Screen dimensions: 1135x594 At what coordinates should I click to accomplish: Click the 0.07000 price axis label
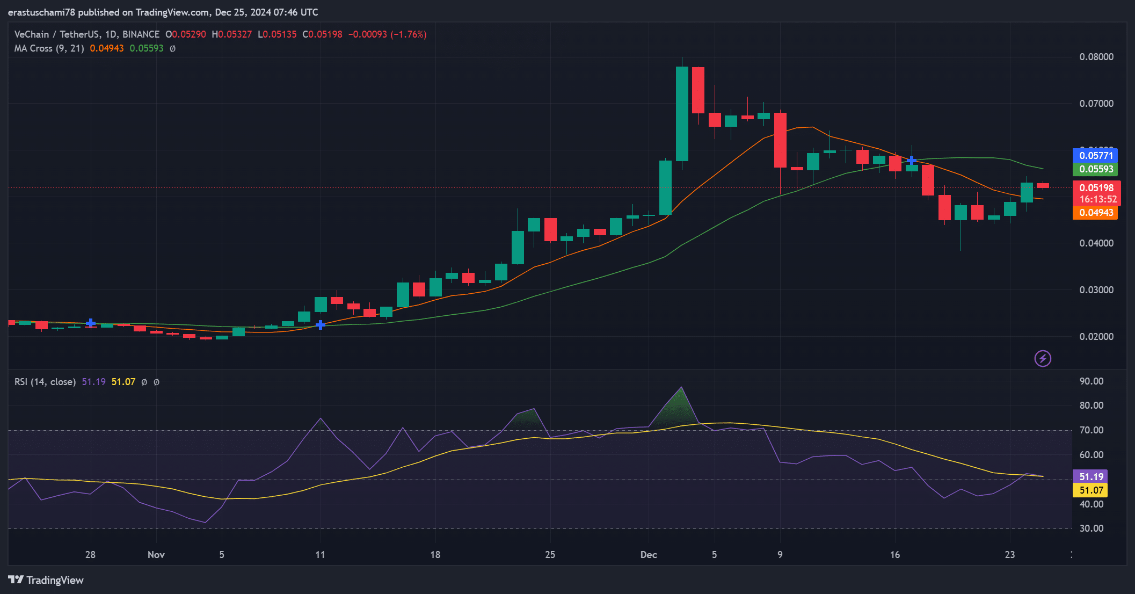click(x=1096, y=104)
